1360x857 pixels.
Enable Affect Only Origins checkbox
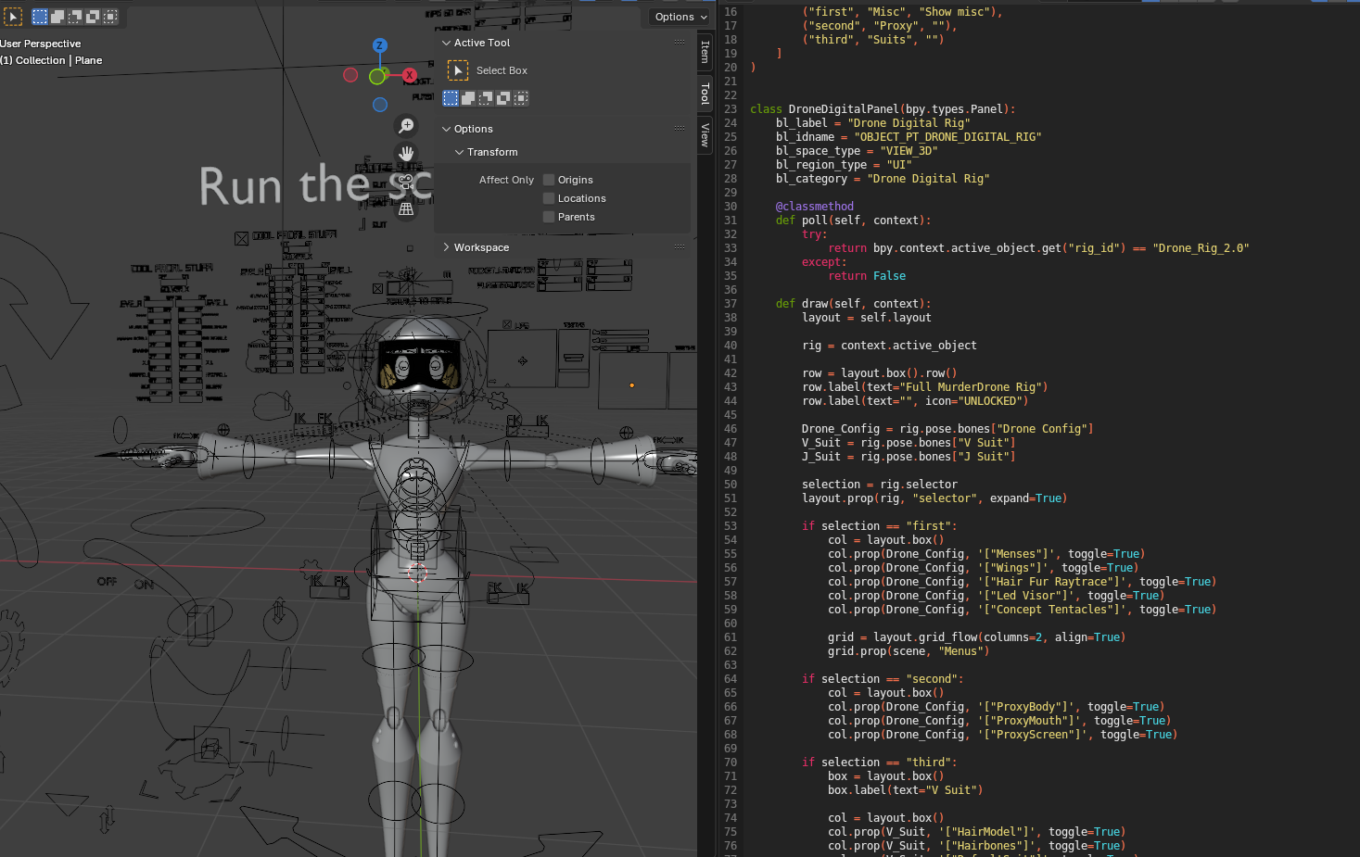[549, 180]
